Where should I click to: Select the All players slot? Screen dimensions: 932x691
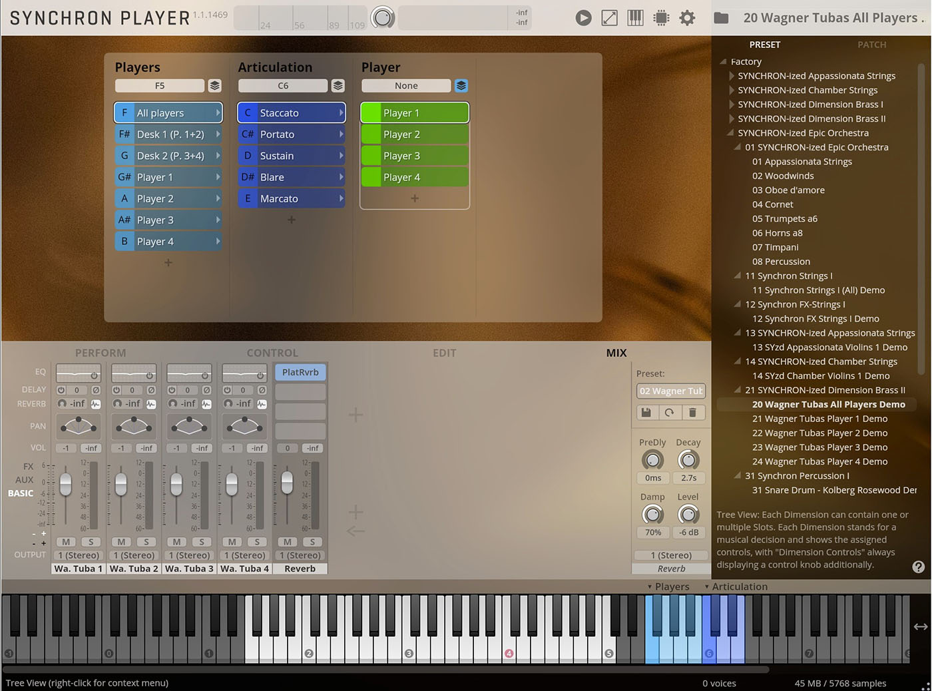168,113
